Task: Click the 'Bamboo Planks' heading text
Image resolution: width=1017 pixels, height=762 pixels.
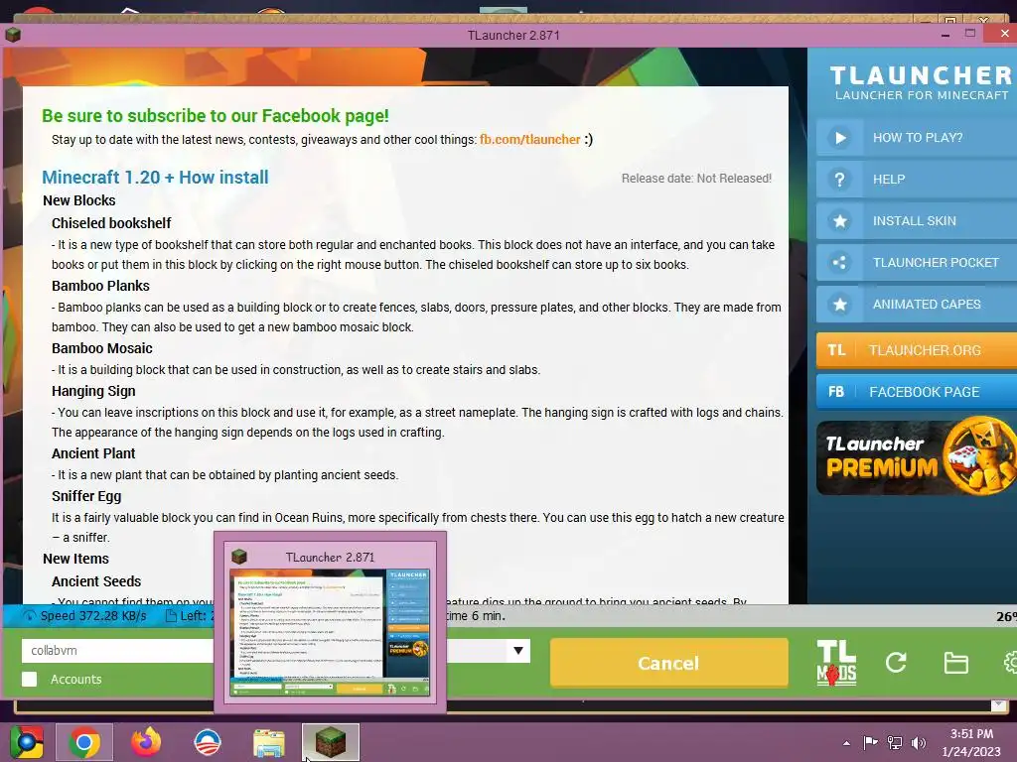Action: (100, 286)
